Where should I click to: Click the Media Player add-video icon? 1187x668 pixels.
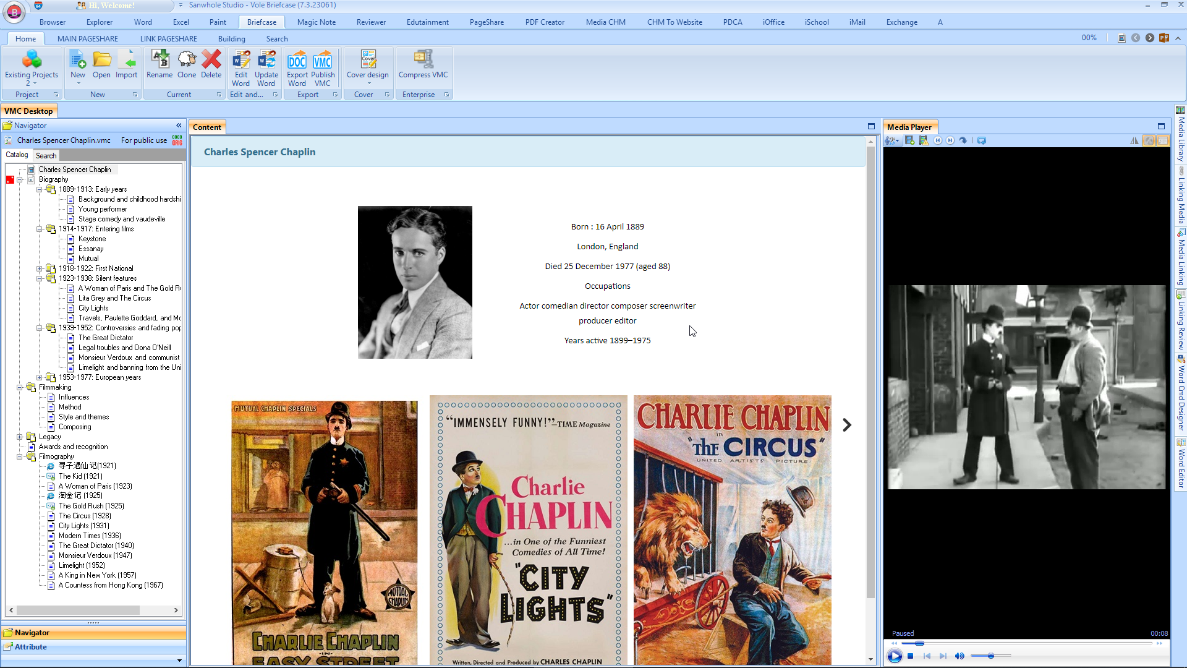909,141
